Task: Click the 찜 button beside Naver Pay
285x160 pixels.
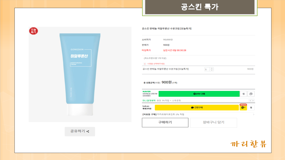Action: (244, 94)
